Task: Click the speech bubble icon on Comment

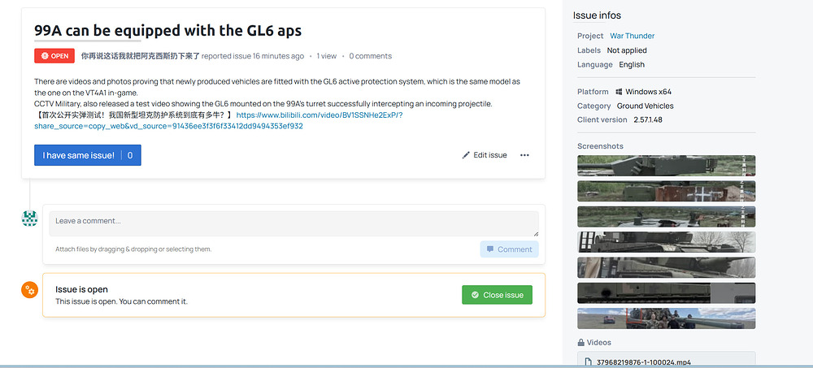Action: pyautogui.click(x=490, y=249)
